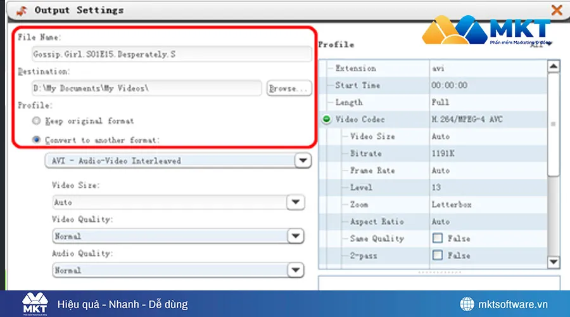Select the Video Codec value H.264/MPEG-4 AVC
570x317 pixels.
(467, 119)
